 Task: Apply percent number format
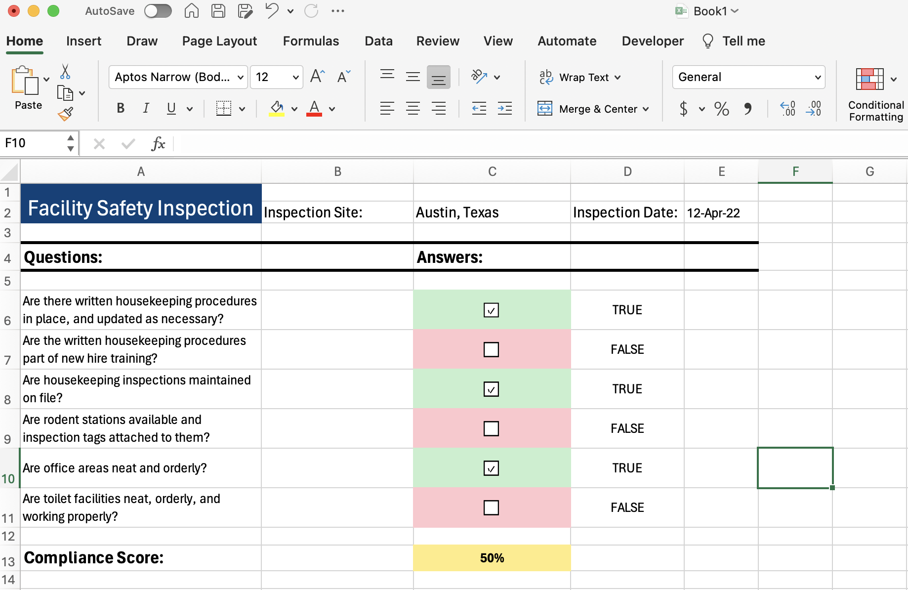722,109
